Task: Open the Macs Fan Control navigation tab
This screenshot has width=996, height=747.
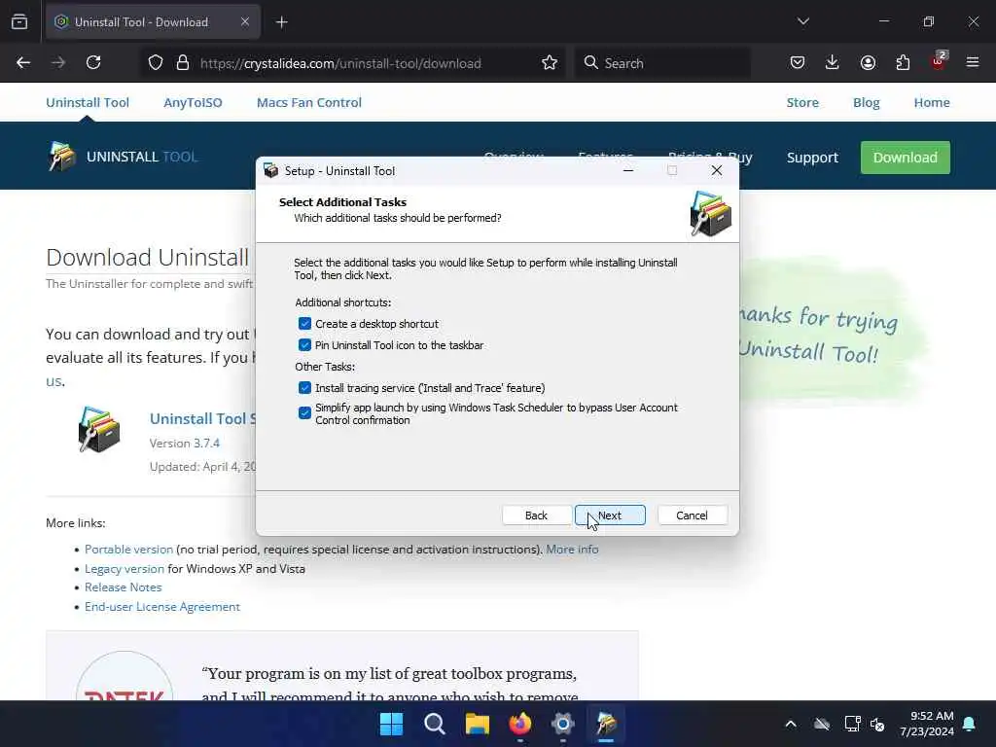Action: tap(308, 102)
